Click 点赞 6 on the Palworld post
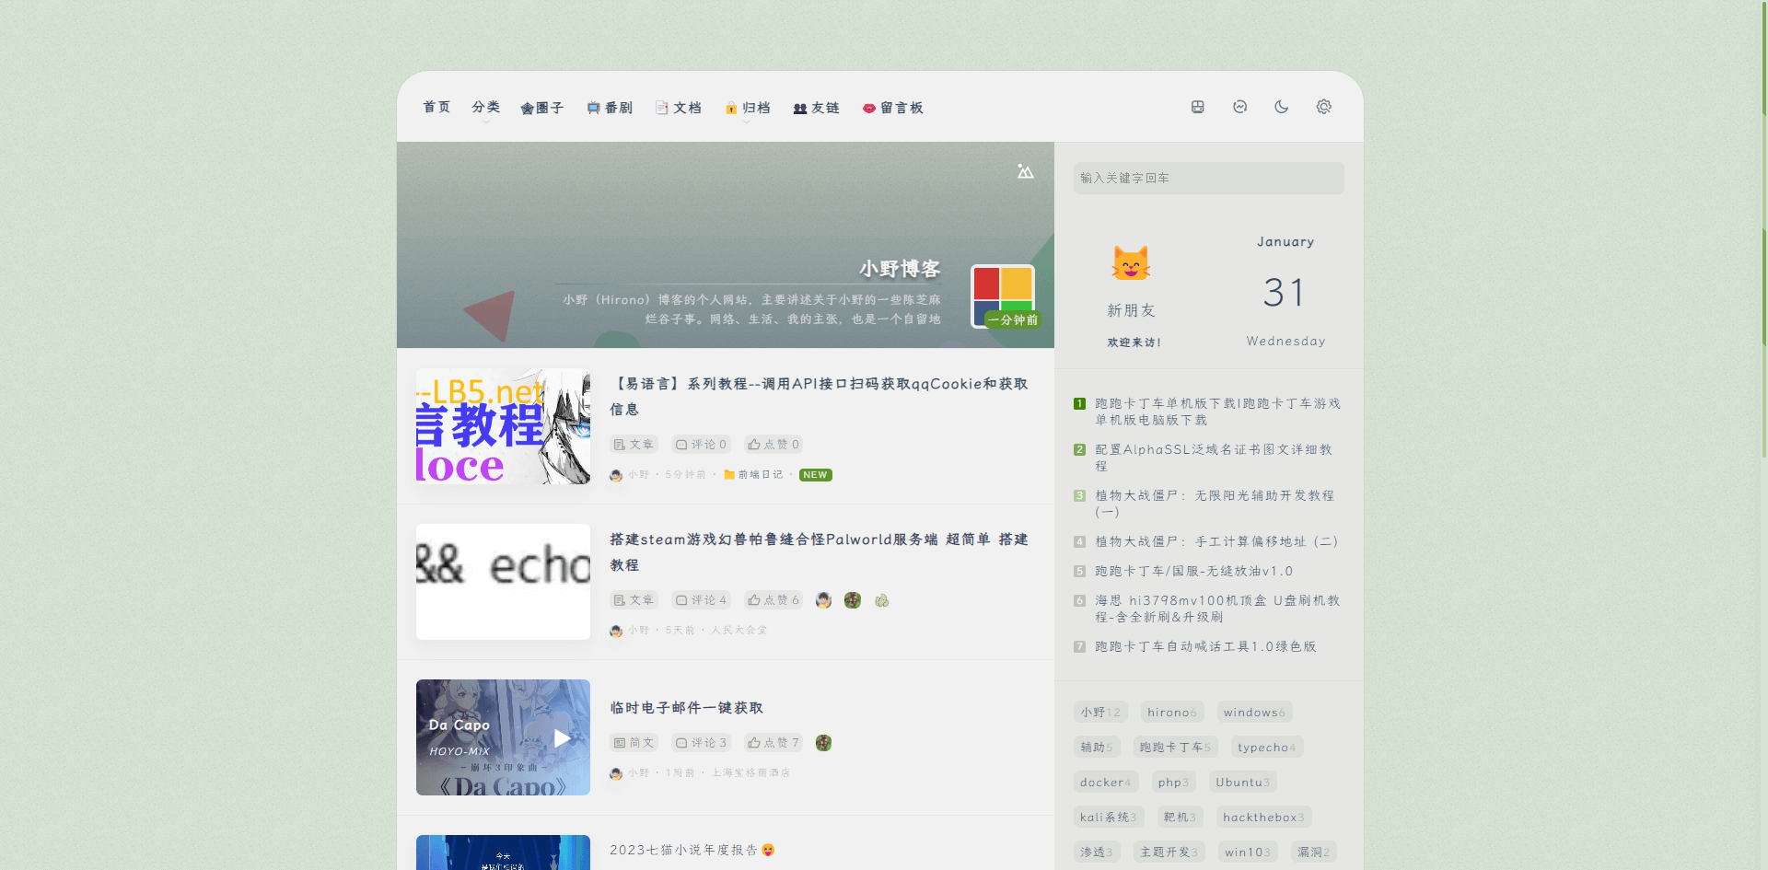This screenshot has height=870, width=1768. coord(773,600)
